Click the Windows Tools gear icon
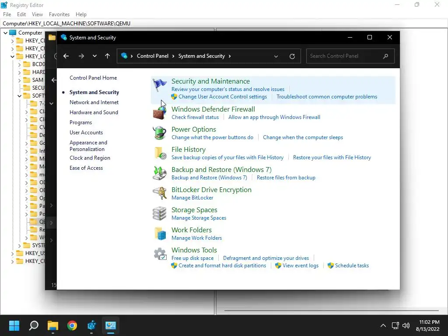 (160, 254)
